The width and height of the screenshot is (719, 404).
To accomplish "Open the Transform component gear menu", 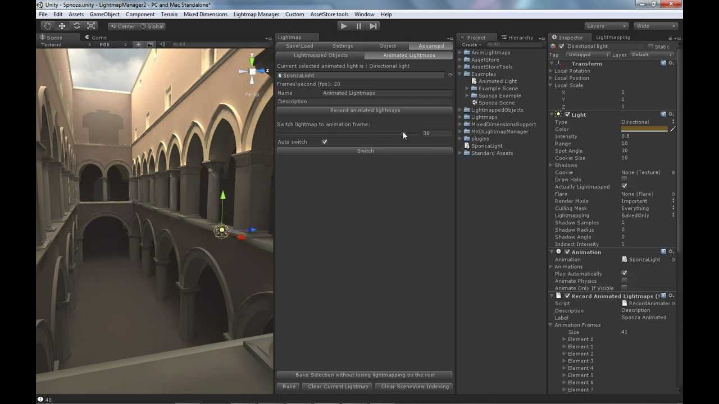I will (x=671, y=63).
